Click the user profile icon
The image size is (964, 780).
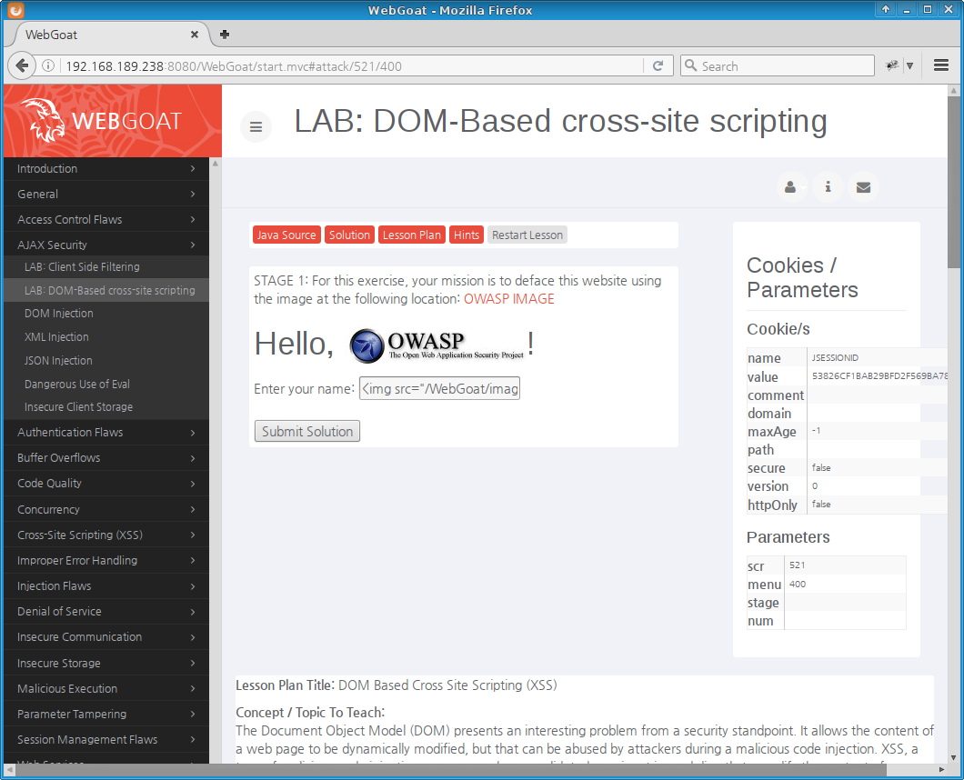[x=791, y=187]
